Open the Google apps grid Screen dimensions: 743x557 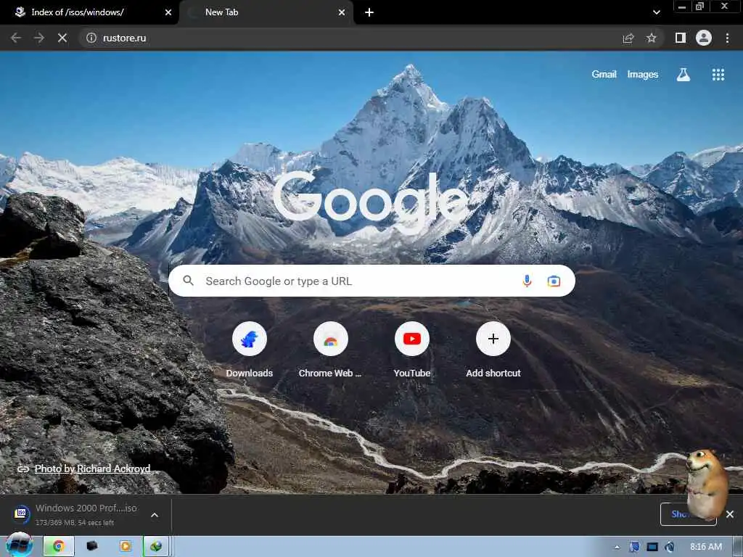(718, 75)
